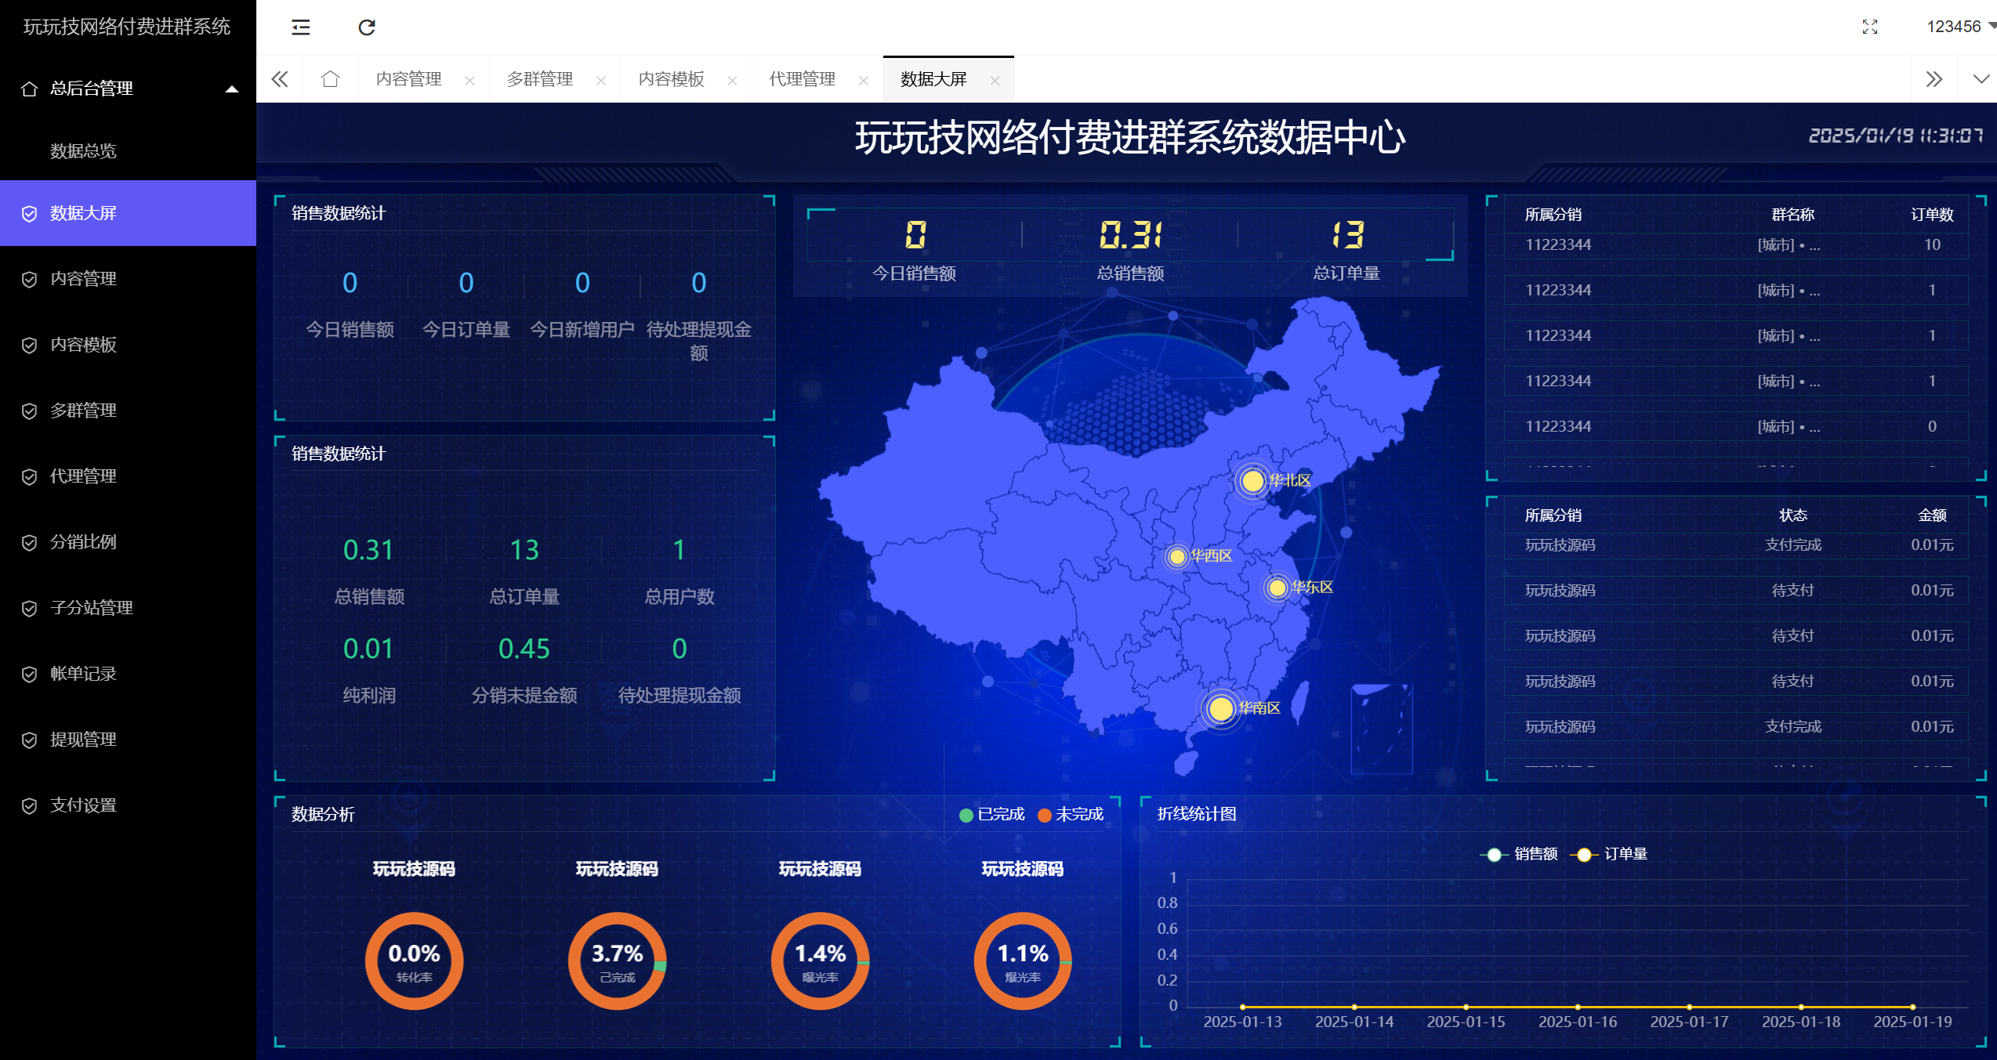
Task: Open the tab options dropdown arrow
Action: (x=1981, y=79)
